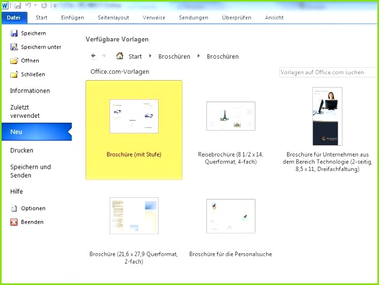Select Broschüre 21,6 x 27,9 Querformat thumbnail

(x=134, y=216)
